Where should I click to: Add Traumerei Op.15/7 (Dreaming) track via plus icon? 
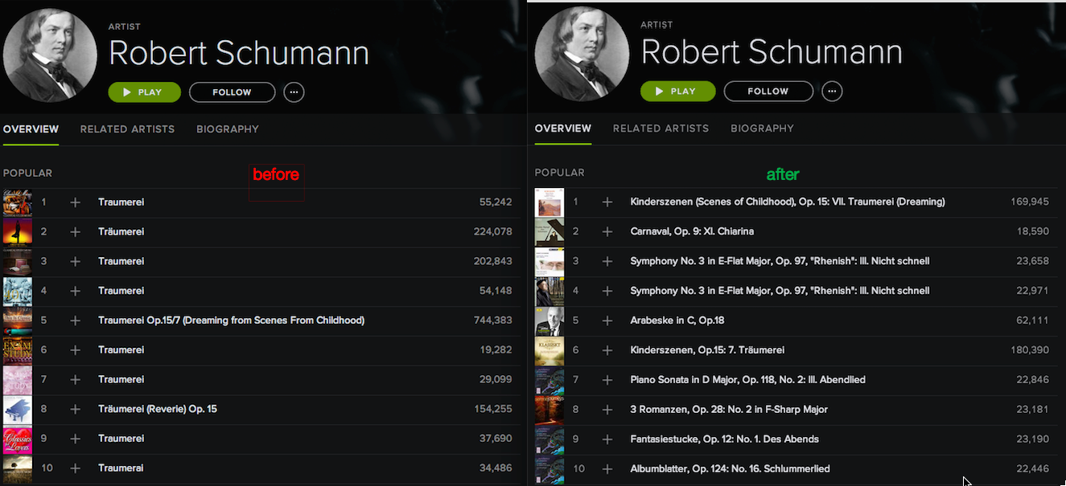pyautogui.click(x=75, y=321)
